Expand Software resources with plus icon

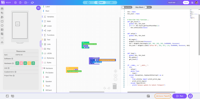click(12, 59)
